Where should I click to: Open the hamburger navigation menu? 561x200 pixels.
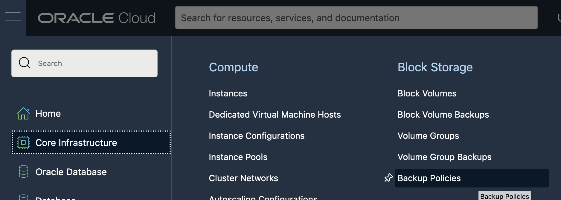click(13, 17)
